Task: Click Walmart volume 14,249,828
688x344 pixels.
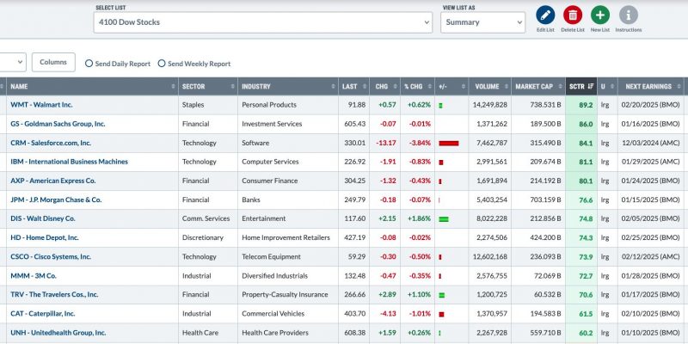Action: 490,105
